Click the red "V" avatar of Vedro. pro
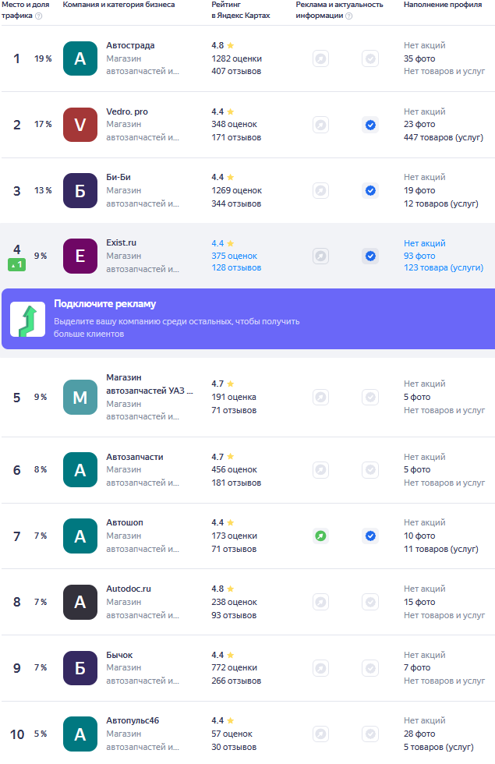 coord(80,125)
